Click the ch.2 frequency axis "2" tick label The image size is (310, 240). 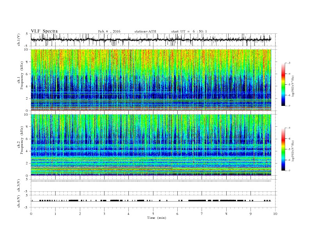click(27, 164)
